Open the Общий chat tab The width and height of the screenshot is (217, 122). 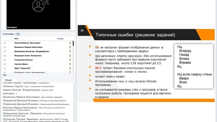tap(8, 80)
